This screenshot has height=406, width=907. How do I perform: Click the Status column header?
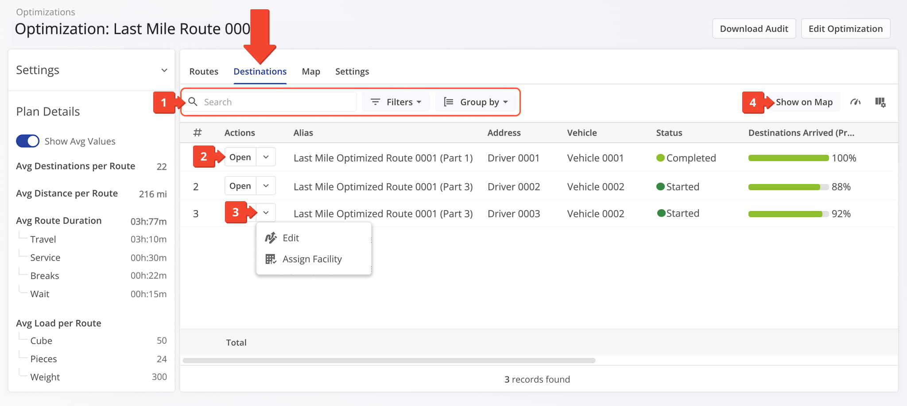click(x=669, y=133)
